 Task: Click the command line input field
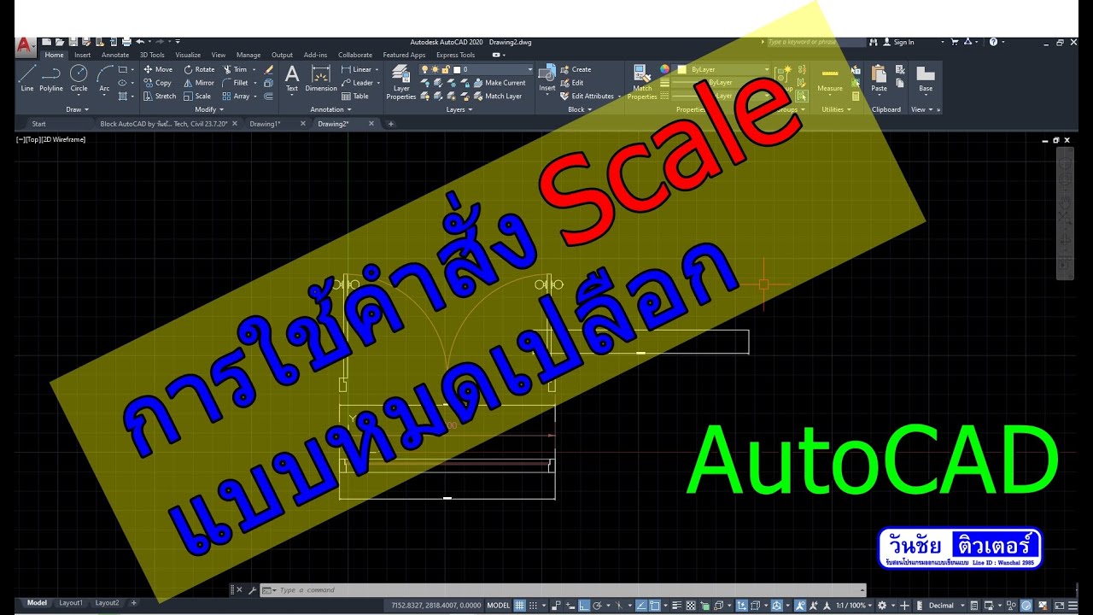click(564, 590)
